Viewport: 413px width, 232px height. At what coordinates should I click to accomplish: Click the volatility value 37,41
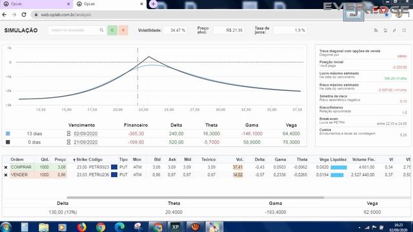(237, 168)
